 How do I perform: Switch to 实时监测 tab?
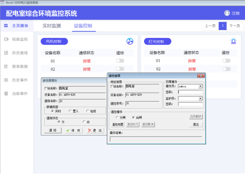(52, 26)
